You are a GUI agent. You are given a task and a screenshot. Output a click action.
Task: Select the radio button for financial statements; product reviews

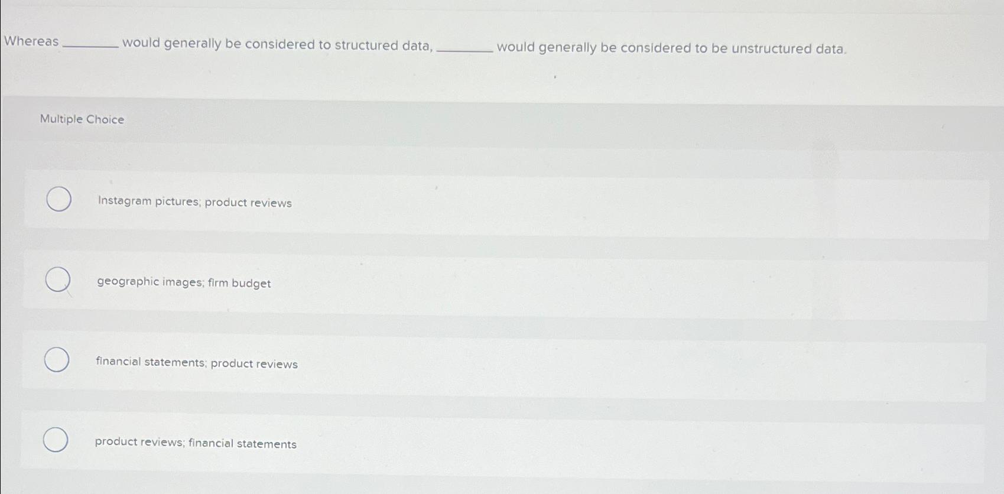coord(56,359)
